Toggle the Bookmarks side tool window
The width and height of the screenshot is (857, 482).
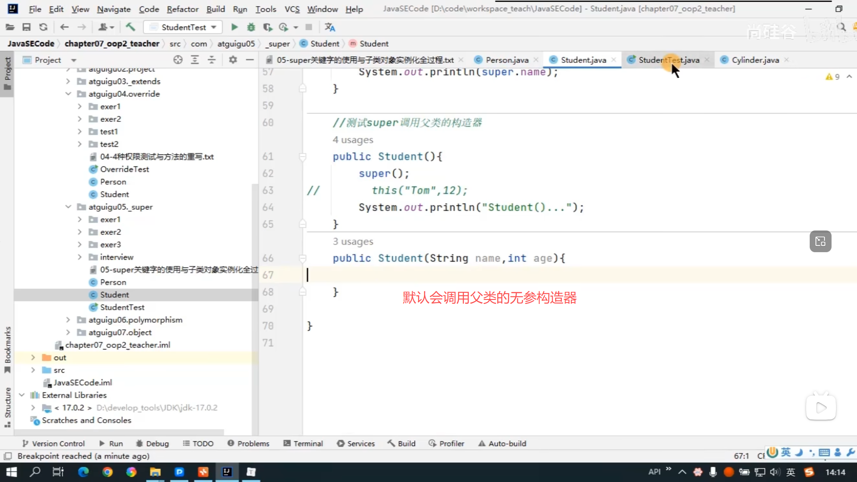[x=8, y=349]
